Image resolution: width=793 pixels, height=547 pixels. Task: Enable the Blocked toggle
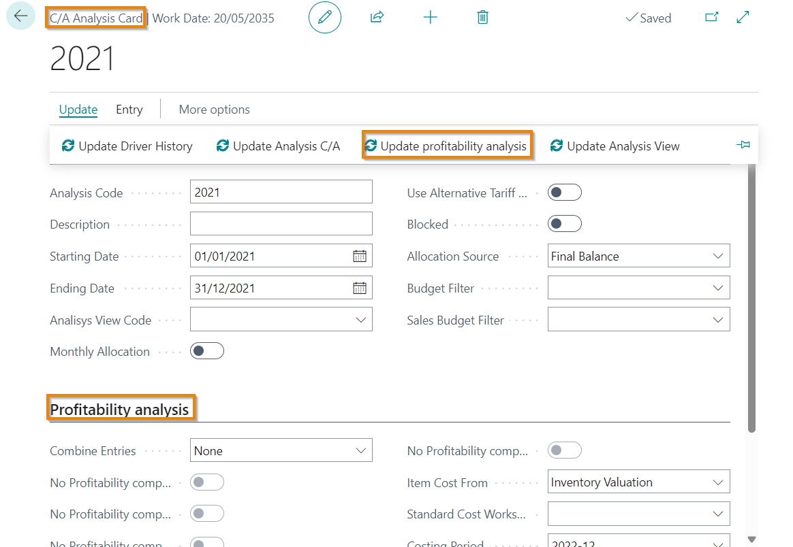[564, 224]
